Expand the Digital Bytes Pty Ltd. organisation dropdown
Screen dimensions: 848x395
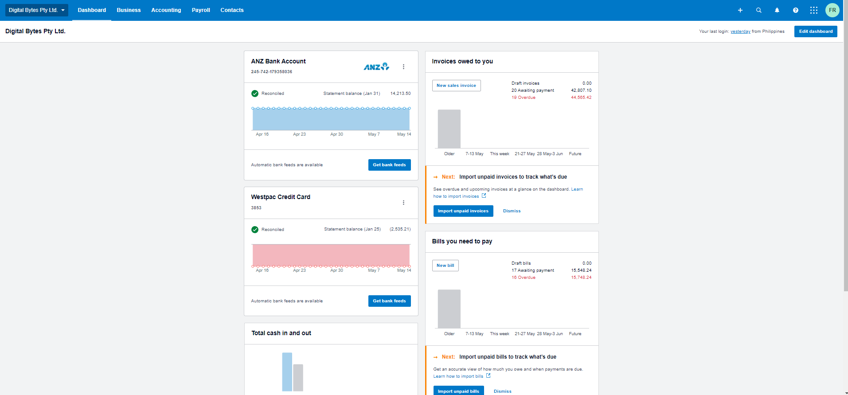(x=37, y=10)
